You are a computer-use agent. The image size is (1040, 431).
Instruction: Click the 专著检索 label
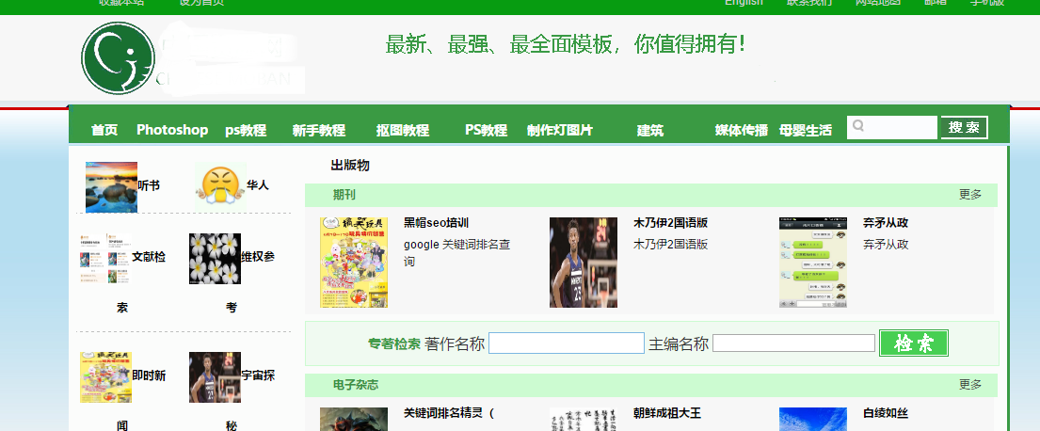(x=394, y=344)
